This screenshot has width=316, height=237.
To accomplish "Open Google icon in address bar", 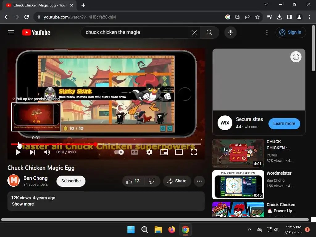I will coord(228,17).
